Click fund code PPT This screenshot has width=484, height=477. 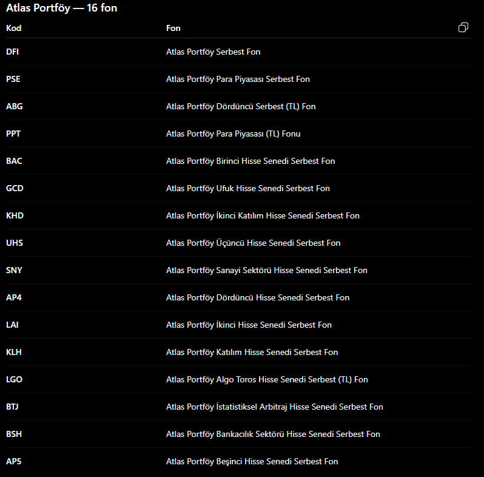click(x=13, y=134)
